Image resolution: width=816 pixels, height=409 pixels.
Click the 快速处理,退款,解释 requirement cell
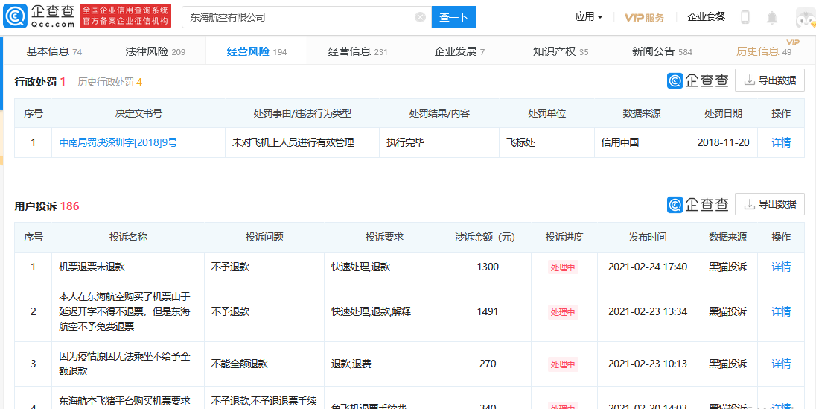click(384, 311)
